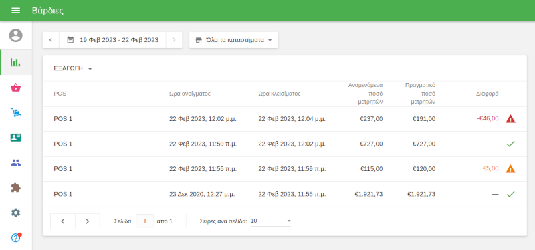Open the shift row opened 23 Δεκ 2020
This screenshot has width=535, height=250.
coord(285,194)
